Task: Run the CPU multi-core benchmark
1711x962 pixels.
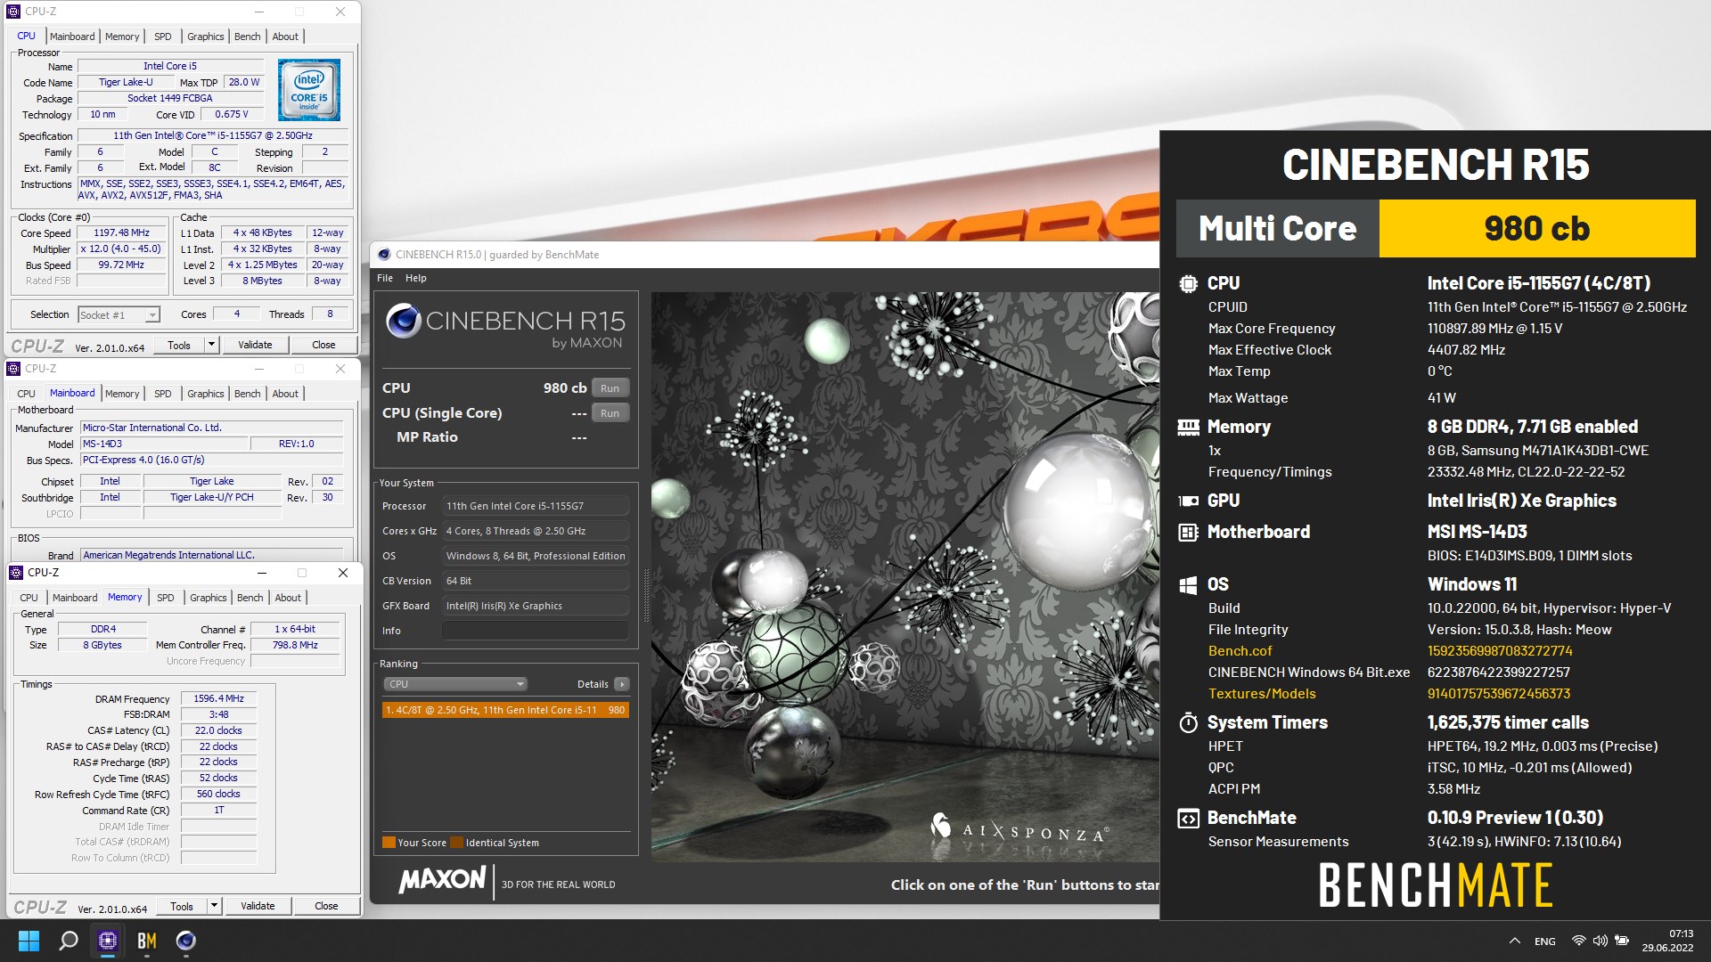Action: (x=610, y=388)
